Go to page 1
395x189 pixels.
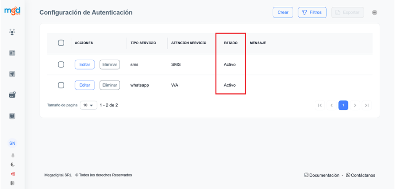click(343, 105)
